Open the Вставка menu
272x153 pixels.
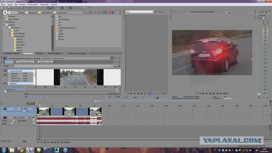tap(23, 5)
